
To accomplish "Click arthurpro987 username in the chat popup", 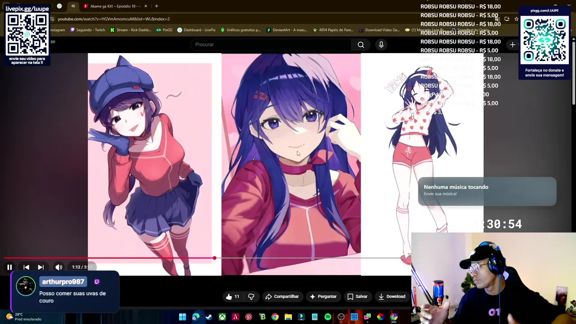I will coord(63,282).
